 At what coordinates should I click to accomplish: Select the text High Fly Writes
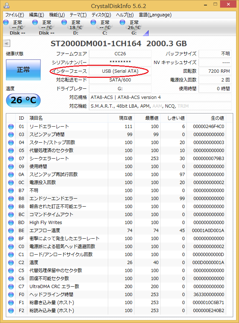[46, 223]
